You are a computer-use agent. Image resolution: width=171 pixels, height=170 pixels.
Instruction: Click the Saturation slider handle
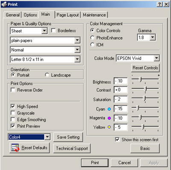144,98
